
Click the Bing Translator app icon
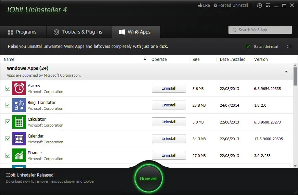click(x=19, y=105)
